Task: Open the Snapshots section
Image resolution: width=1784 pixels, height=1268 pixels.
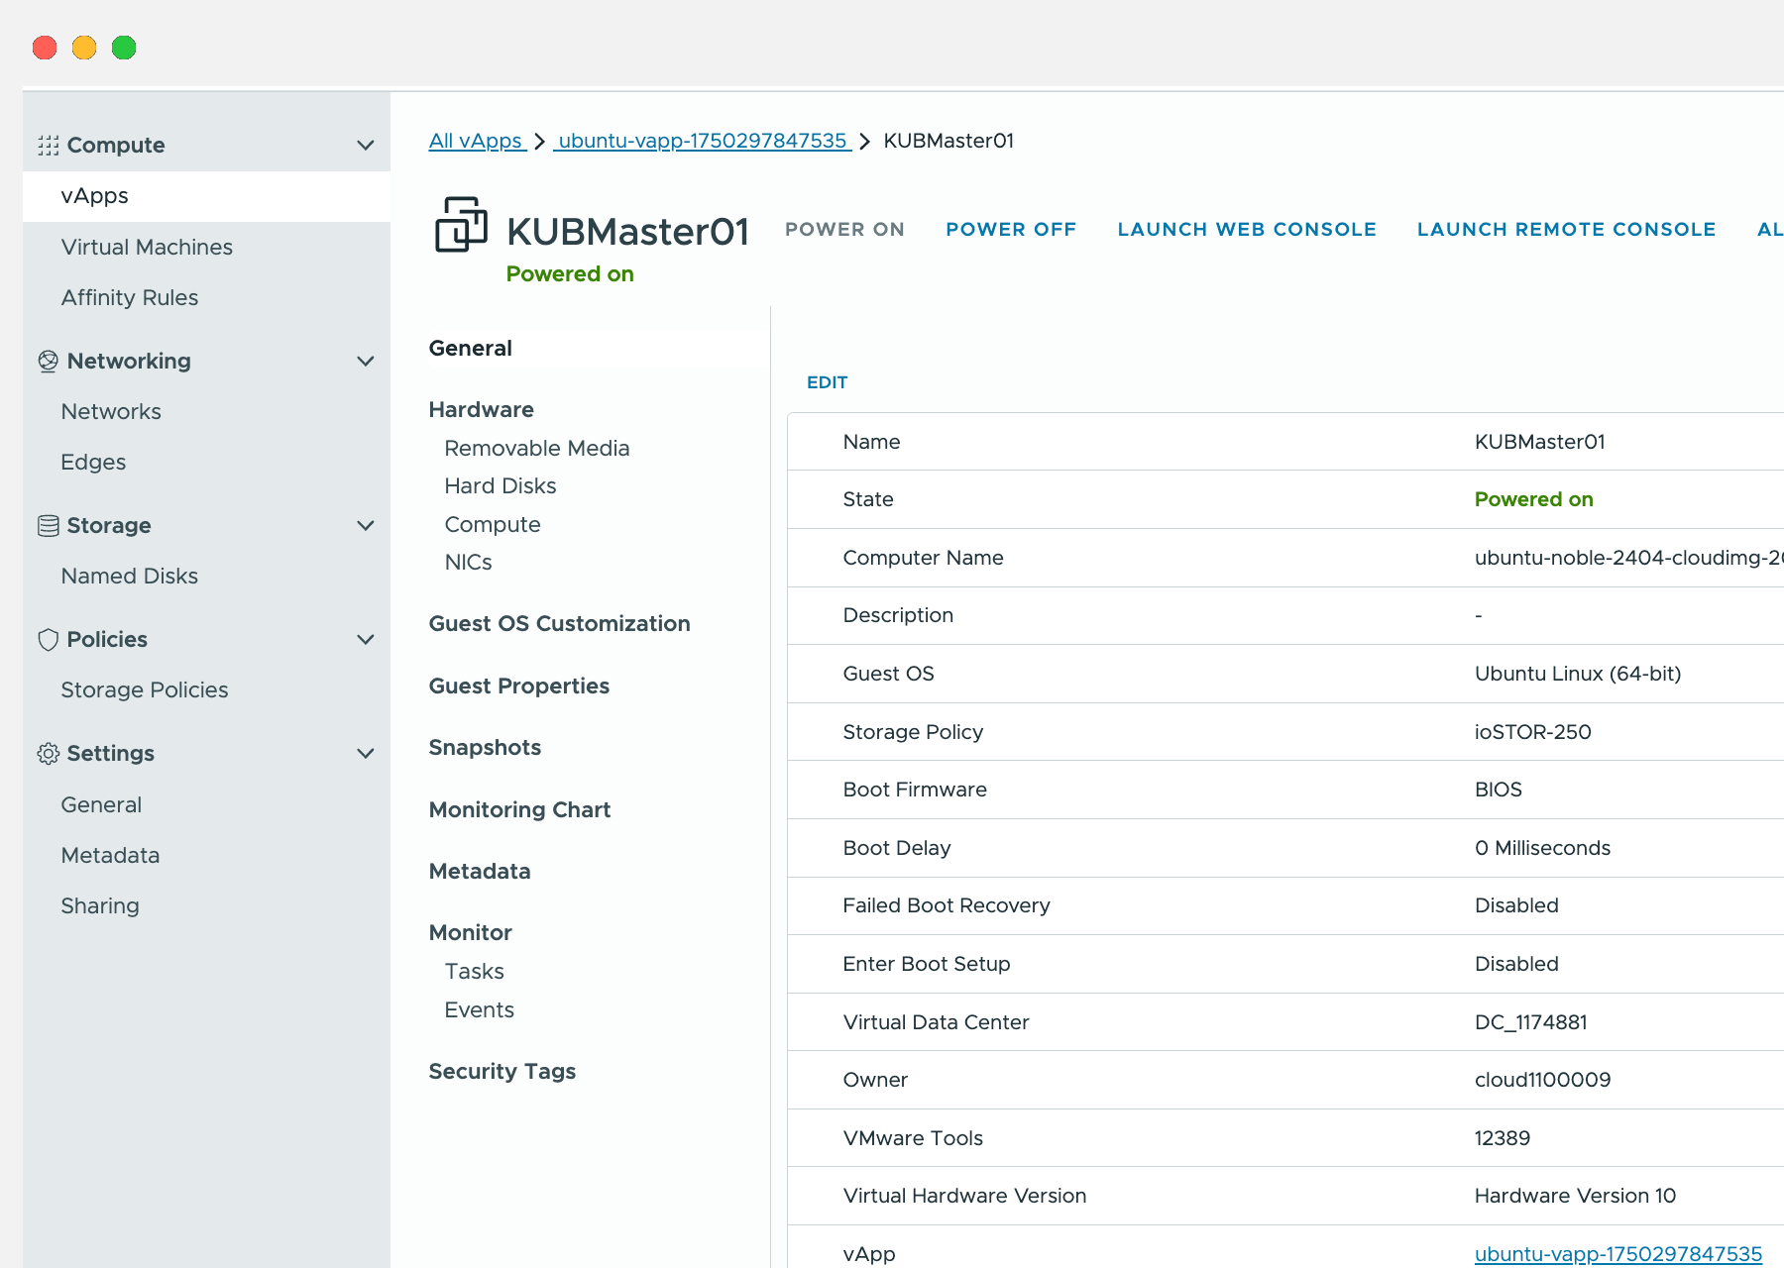Action: 485,748
